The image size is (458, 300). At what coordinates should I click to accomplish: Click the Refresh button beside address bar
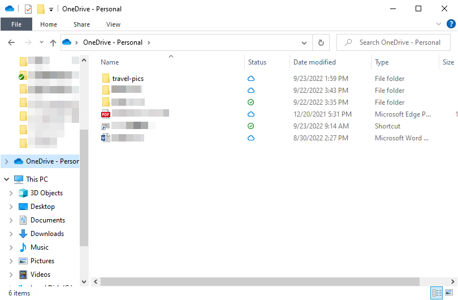click(321, 42)
